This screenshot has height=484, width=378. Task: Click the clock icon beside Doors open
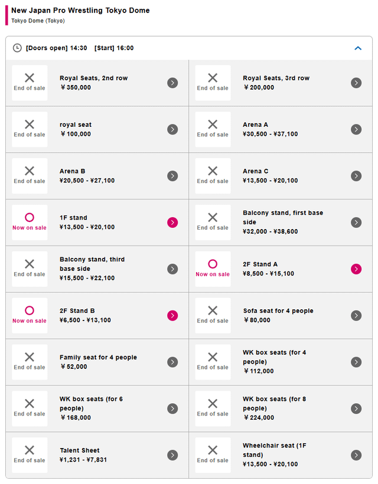pos(17,48)
